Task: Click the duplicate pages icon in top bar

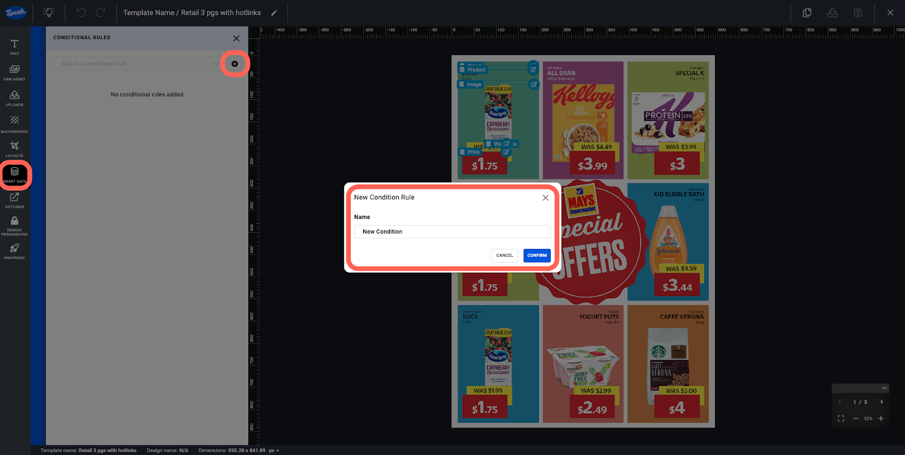Action: tap(807, 12)
